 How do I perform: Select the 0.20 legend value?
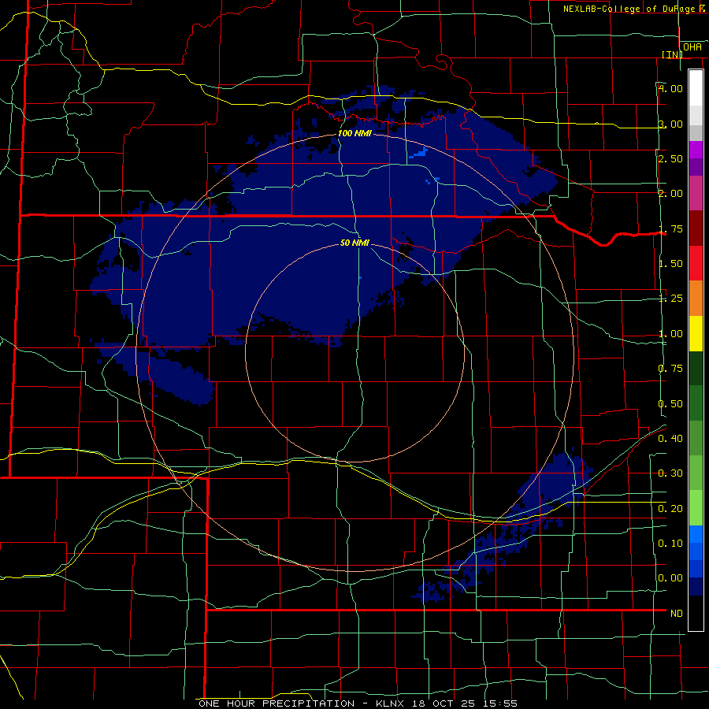tap(670, 509)
